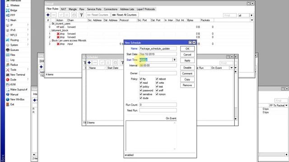Switch to the Address Lists tab
Image resolution: width=289 pixels, height=162 pixels.
click(127, 9)
